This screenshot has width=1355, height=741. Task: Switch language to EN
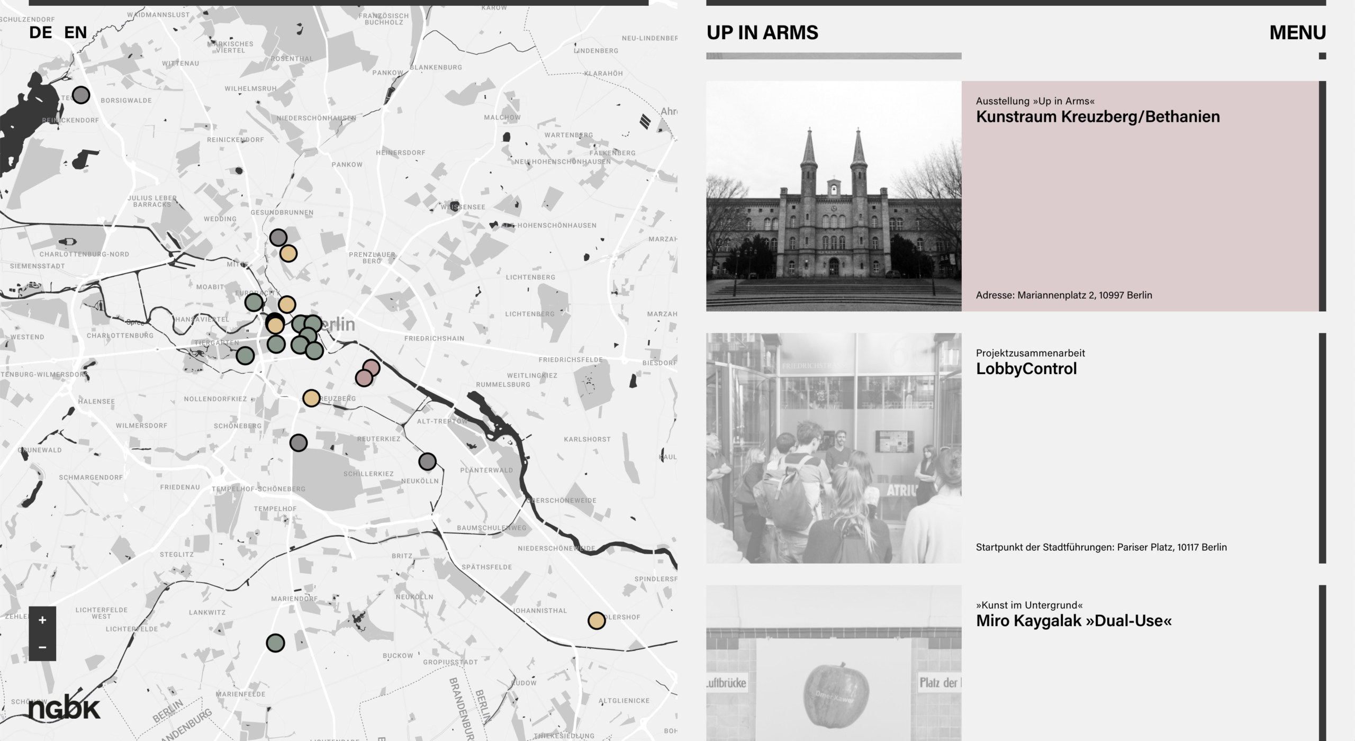pyautogui.click(x=75, y=32)
